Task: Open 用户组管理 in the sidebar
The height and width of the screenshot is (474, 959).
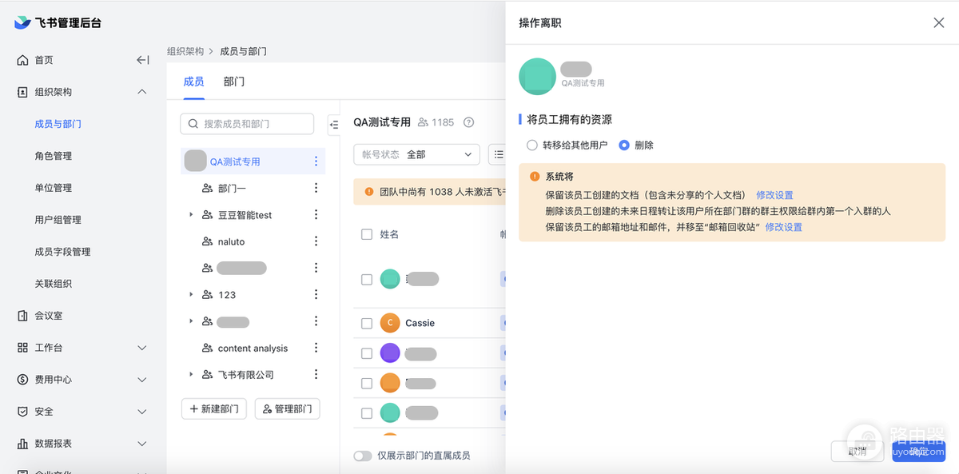Action: 58,220
